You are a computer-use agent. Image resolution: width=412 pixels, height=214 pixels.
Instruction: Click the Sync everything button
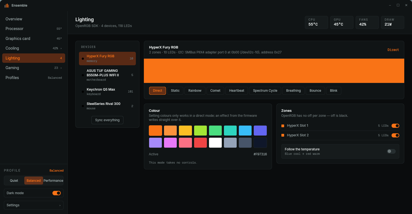point(107,120)
